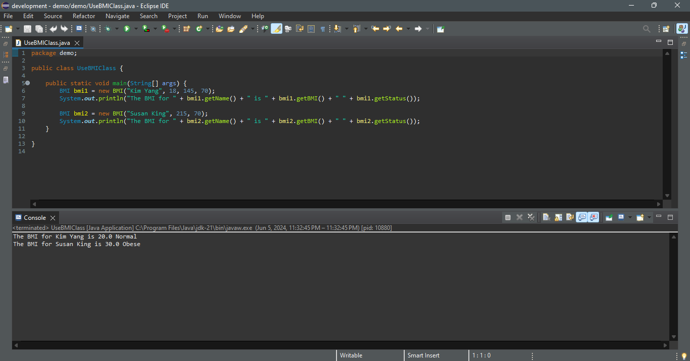
Task: Open the Refactor menu
Action: click(83, 16)
